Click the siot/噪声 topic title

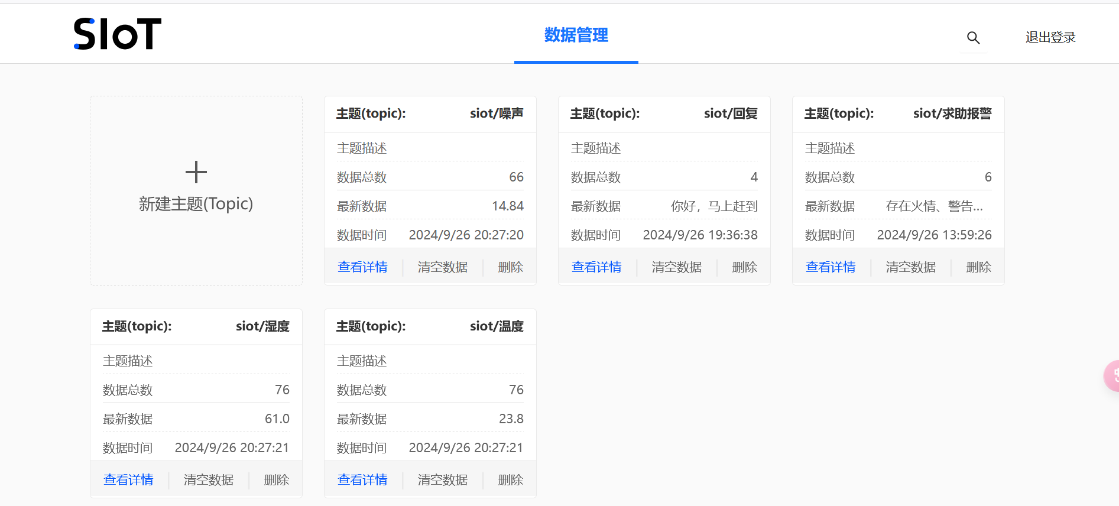coord(497,113)
